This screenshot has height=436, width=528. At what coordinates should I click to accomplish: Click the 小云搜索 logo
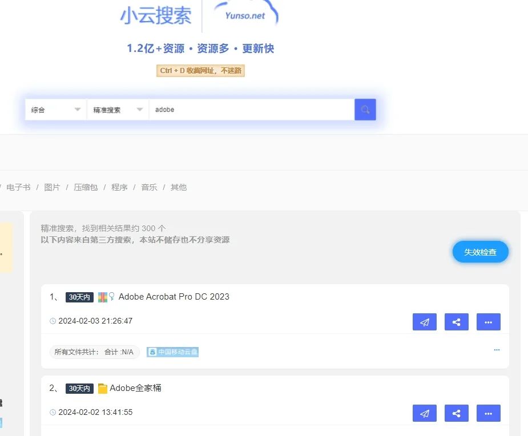click(x=156, y=15)
